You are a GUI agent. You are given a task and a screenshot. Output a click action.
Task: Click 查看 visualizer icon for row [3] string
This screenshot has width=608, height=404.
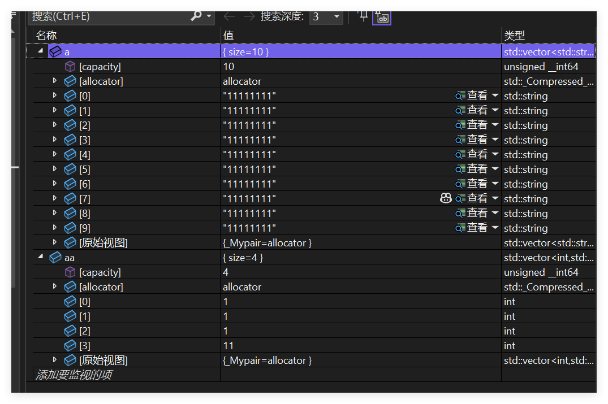pyautogui.click(x=460, y=140)
